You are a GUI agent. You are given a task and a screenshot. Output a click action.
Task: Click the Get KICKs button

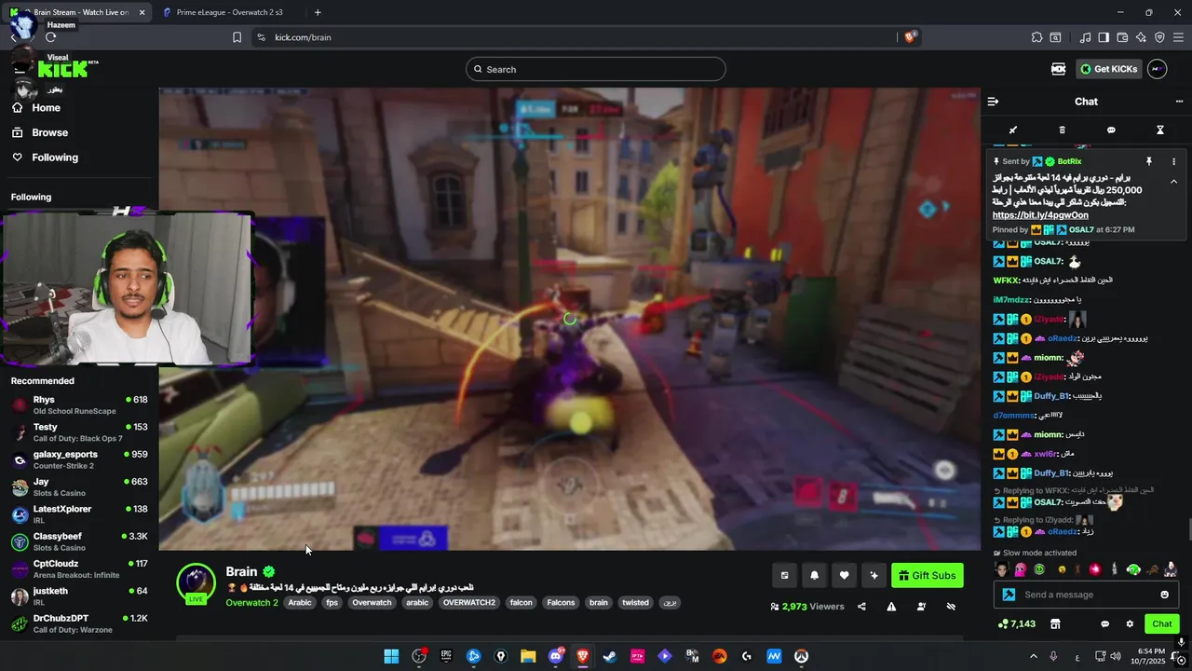[x=1108, y=69]
